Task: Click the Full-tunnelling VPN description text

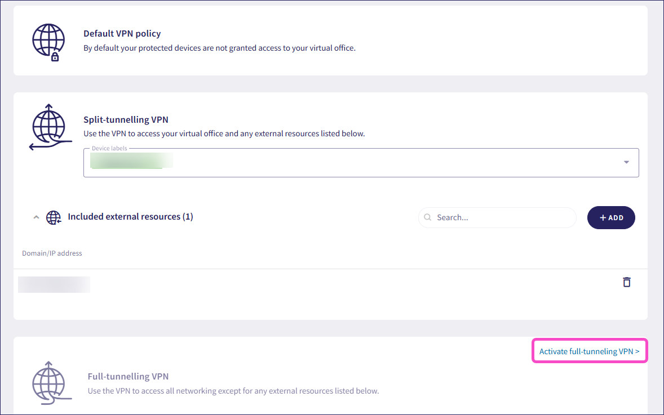Action: (233, 391)
